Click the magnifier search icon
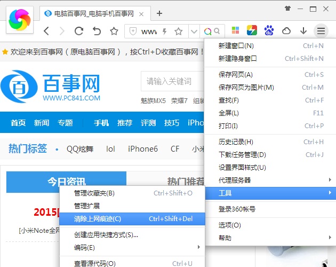The height and width of the screenshot is (267, 336). tap(217, 31)
